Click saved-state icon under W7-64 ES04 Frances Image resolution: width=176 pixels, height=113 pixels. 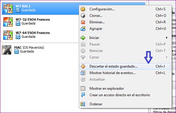pos(18,37)
